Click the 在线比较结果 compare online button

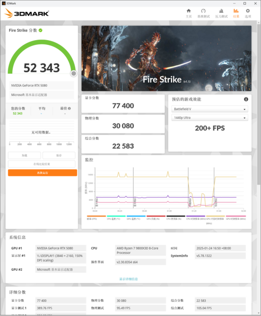42,164
